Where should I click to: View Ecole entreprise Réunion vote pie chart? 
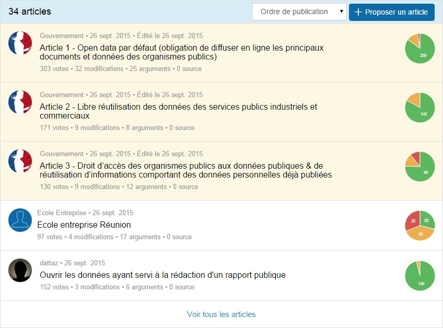coord(419,225)
